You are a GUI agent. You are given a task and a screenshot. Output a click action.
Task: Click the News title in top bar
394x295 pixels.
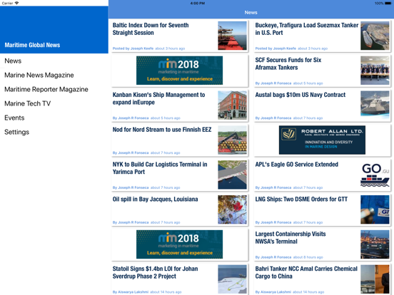coord(251,12)
